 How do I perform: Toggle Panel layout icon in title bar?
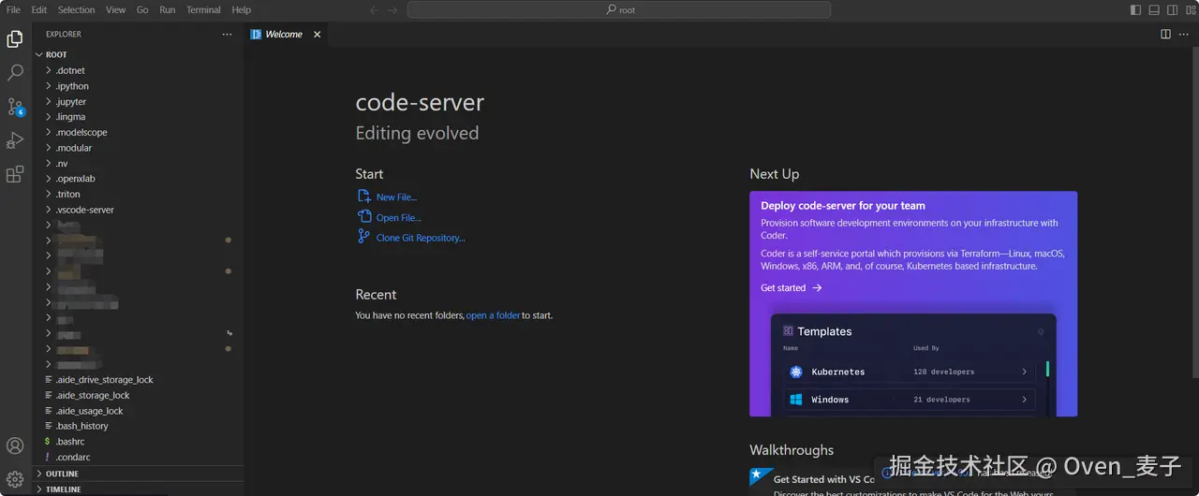pos(1154,9)
